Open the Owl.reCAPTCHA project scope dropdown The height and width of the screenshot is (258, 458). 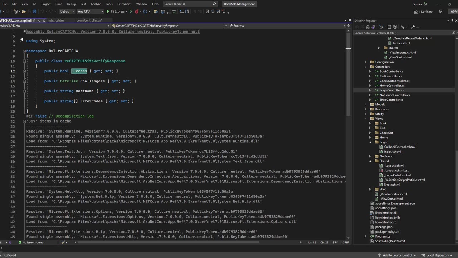[x=108, y=26]
